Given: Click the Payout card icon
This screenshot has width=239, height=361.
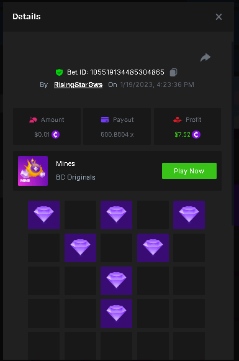Looking at the screenshot, I should [105, 120].
